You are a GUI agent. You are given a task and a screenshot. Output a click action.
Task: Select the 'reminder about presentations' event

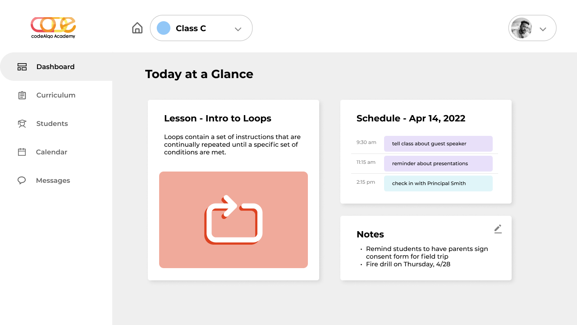tap(438, 163)
